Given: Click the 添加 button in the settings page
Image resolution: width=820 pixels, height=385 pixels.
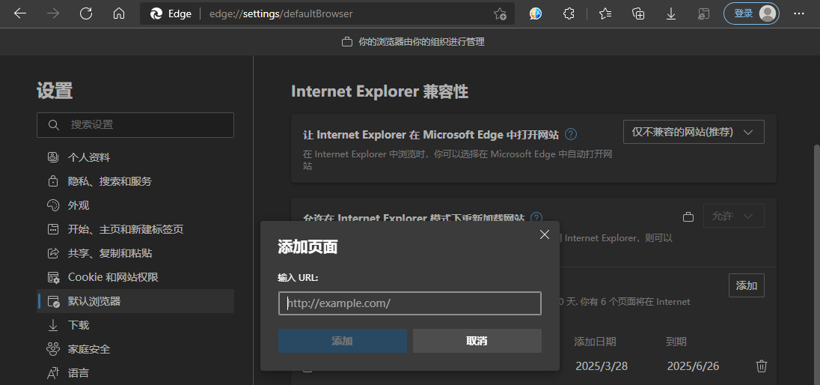Looking at the screenshot, I should [x=746, y=285].
